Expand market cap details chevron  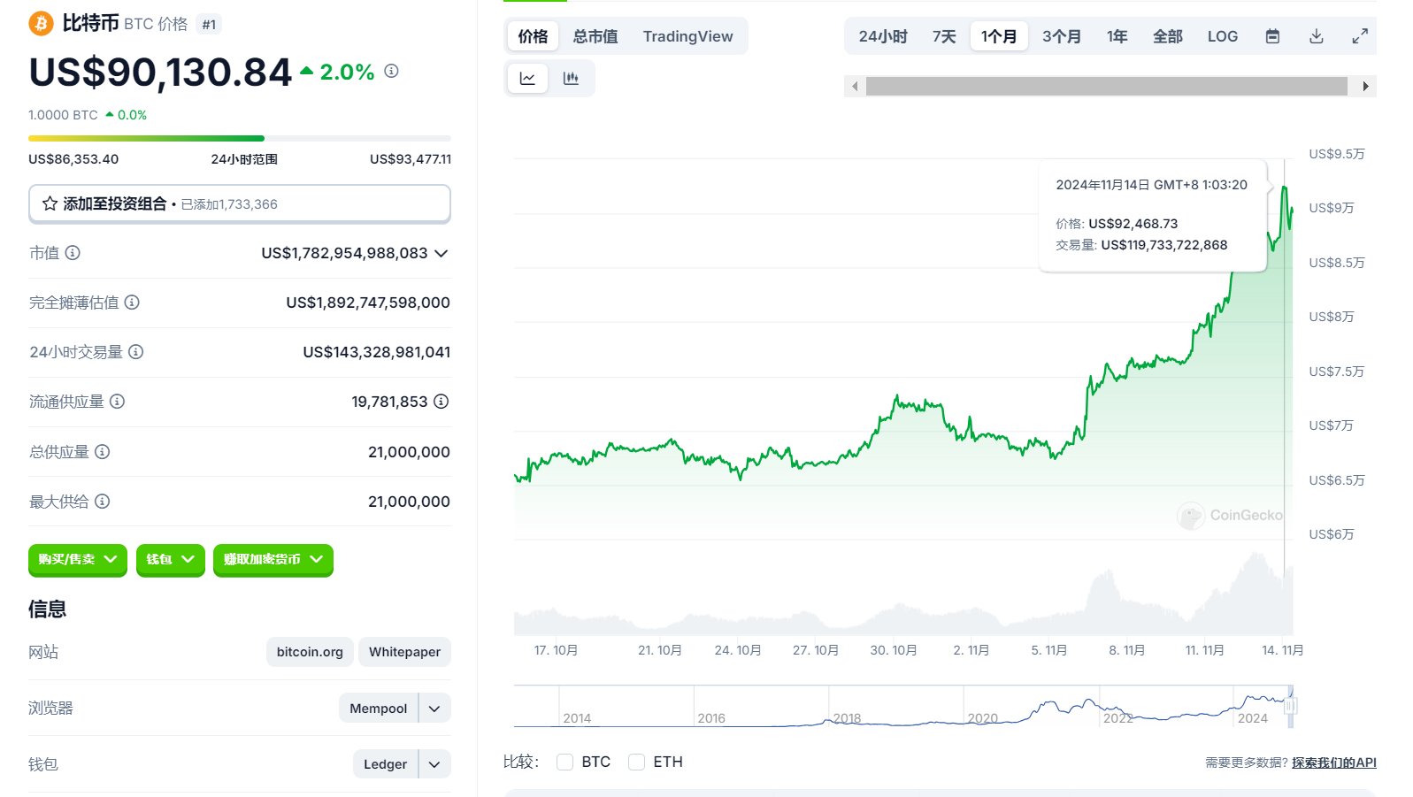442,253
